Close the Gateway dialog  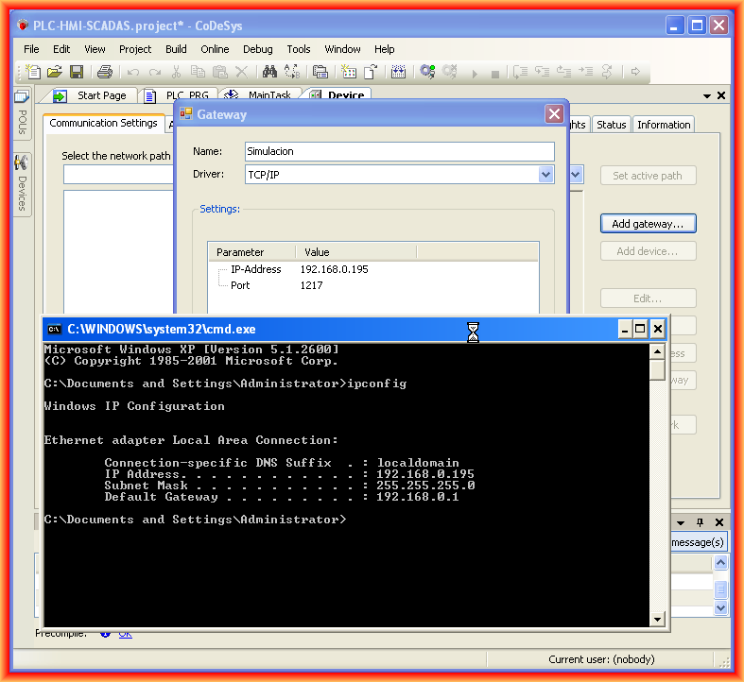click(x=554, y=114)
